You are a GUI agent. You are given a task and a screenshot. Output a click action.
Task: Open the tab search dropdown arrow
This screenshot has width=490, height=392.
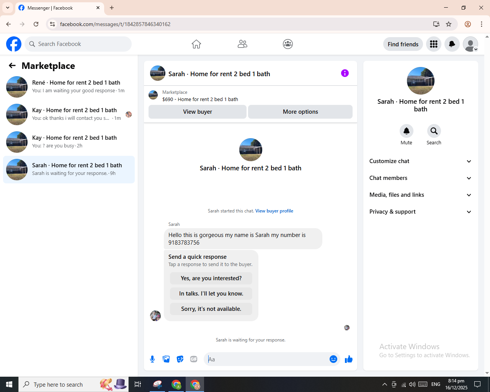click(x=8, y=8)
